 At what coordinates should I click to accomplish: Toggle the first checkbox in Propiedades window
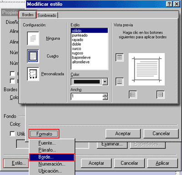pyautogui.click(x=12, y=74)
